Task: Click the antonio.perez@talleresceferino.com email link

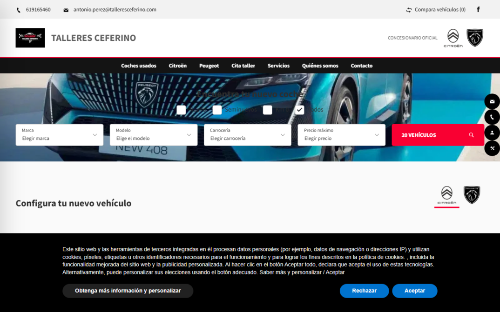Action: pyautogui.click(x=115, y=10)
